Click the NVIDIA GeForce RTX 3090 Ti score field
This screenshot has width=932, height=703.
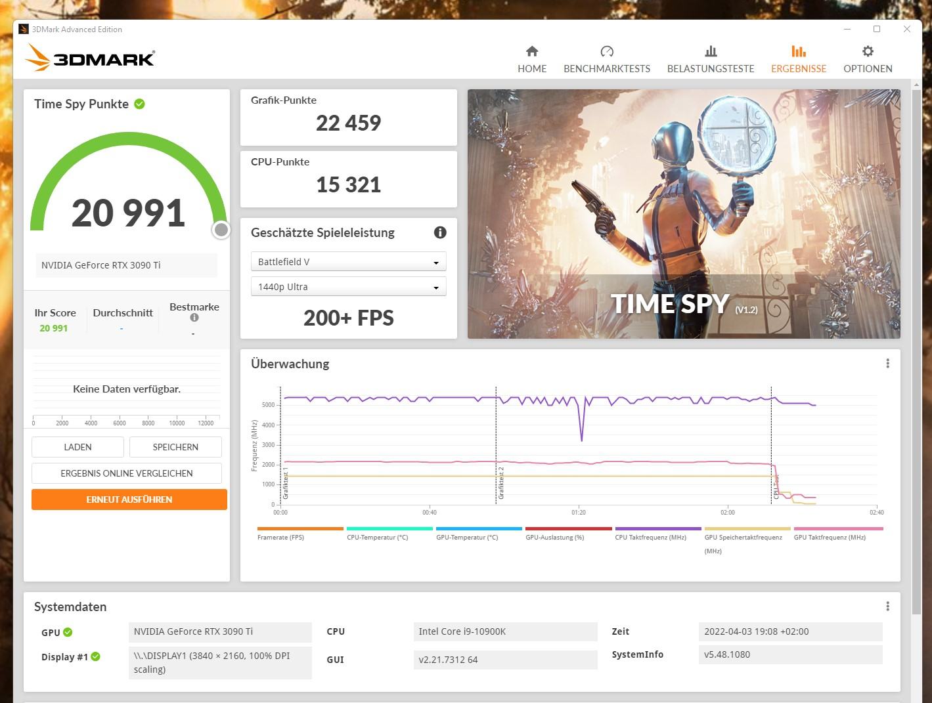pyautogui.click(x=126, y=265)
